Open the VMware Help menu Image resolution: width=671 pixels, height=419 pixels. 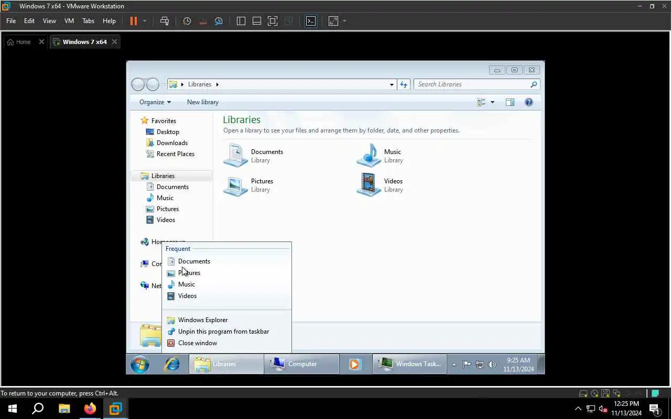(109, 21)
